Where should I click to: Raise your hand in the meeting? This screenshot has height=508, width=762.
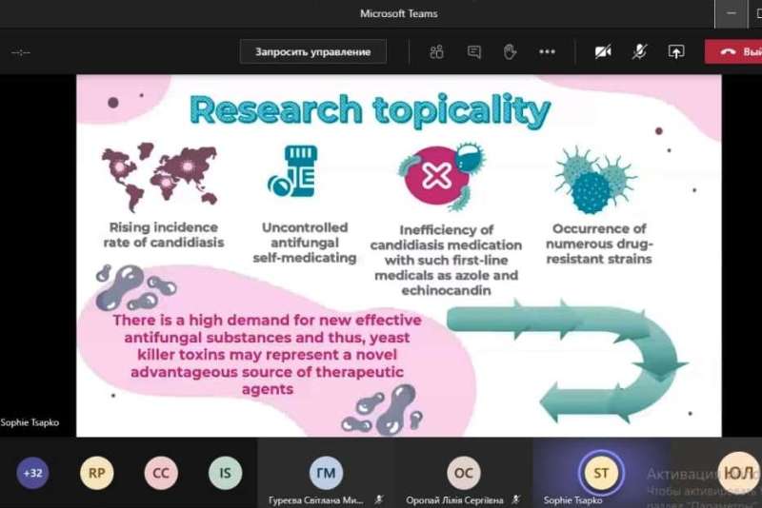coord(510,52)
